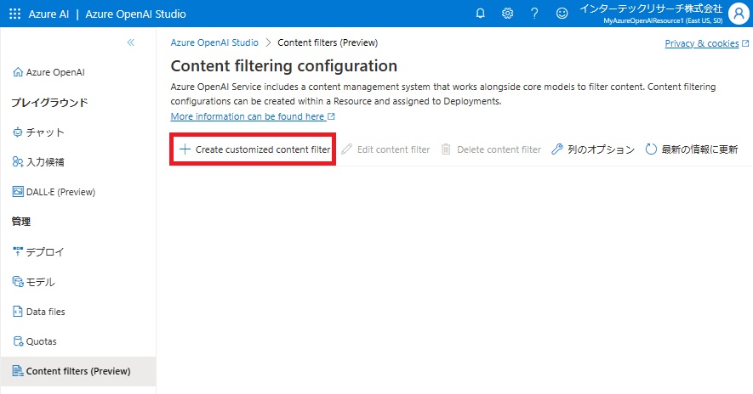This screenshot has width=753, height=394.
Task: Select Content filters (Preview) in sidebar
Action: click(78, 371)
